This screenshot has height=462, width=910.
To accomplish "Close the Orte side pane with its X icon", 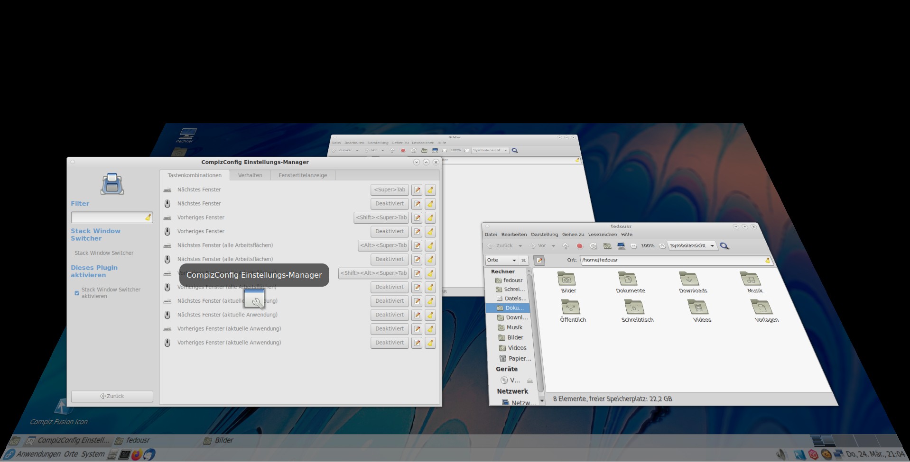I will (x=523, y=260).
